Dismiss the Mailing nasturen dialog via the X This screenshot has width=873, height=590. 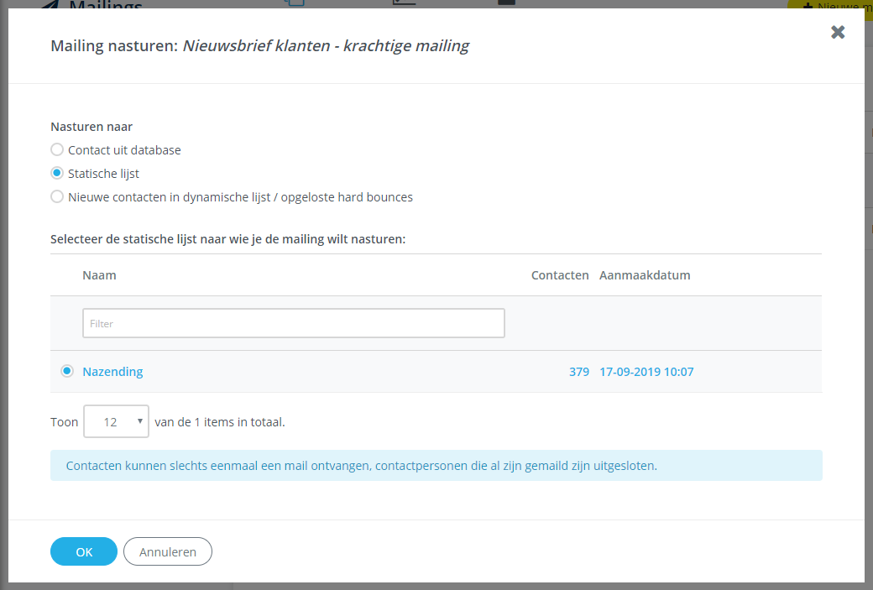[837, 32]
